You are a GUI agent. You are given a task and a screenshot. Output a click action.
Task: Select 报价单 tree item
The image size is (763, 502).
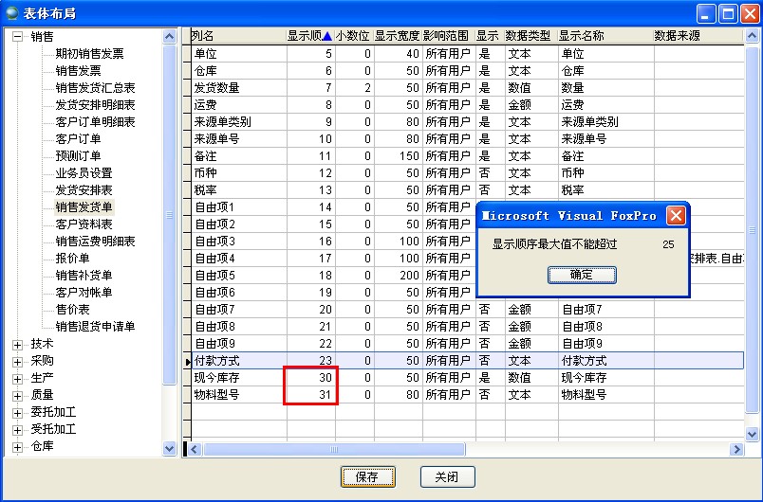click(x=72, y=259)
